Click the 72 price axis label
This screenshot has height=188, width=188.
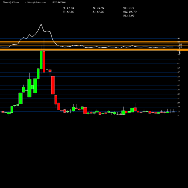179,59
